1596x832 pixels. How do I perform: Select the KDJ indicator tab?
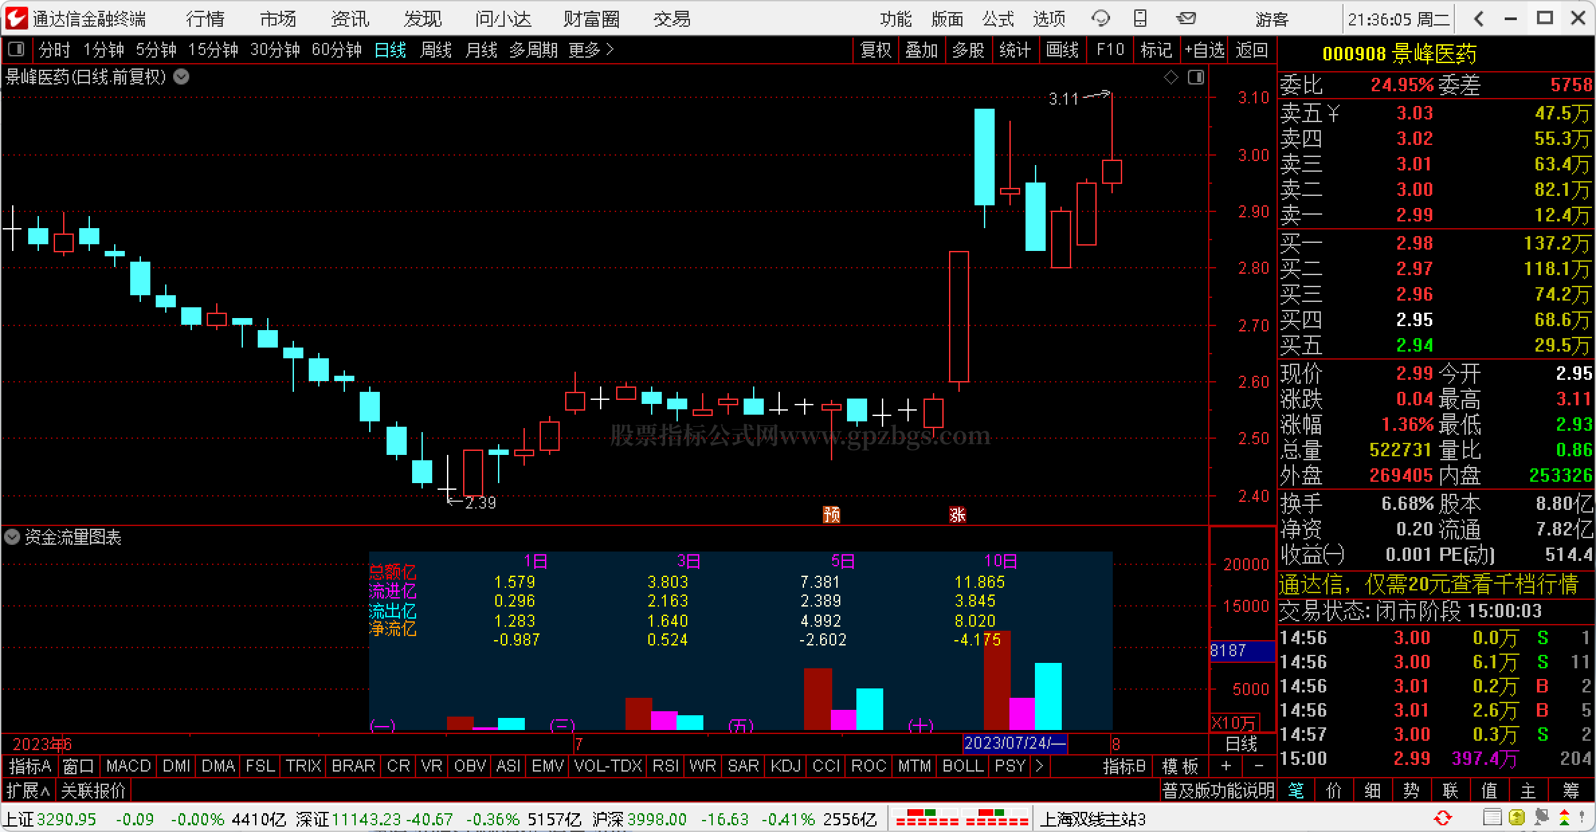[x=785, y=766]
